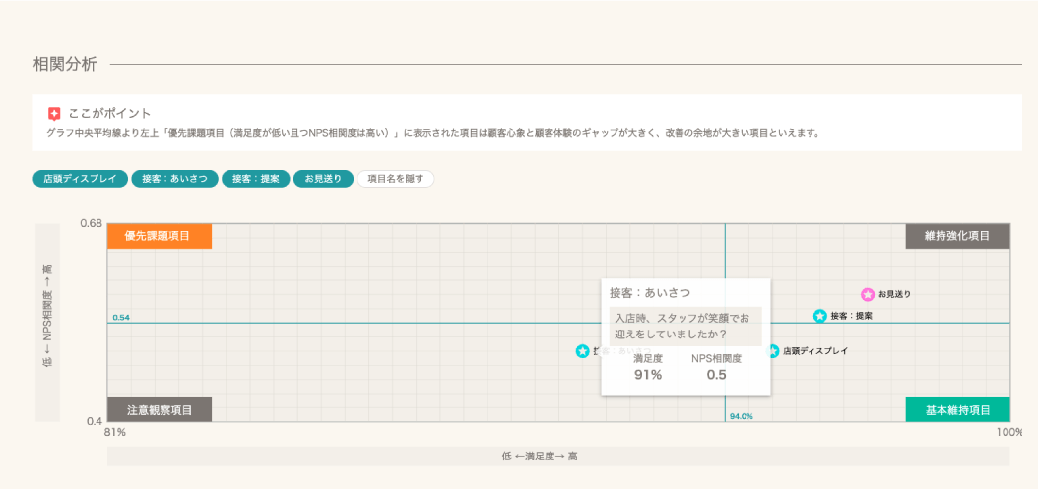Click the 低←満足度→高 horizontal axis bar
1038x489 pixels.
point(558,457)
